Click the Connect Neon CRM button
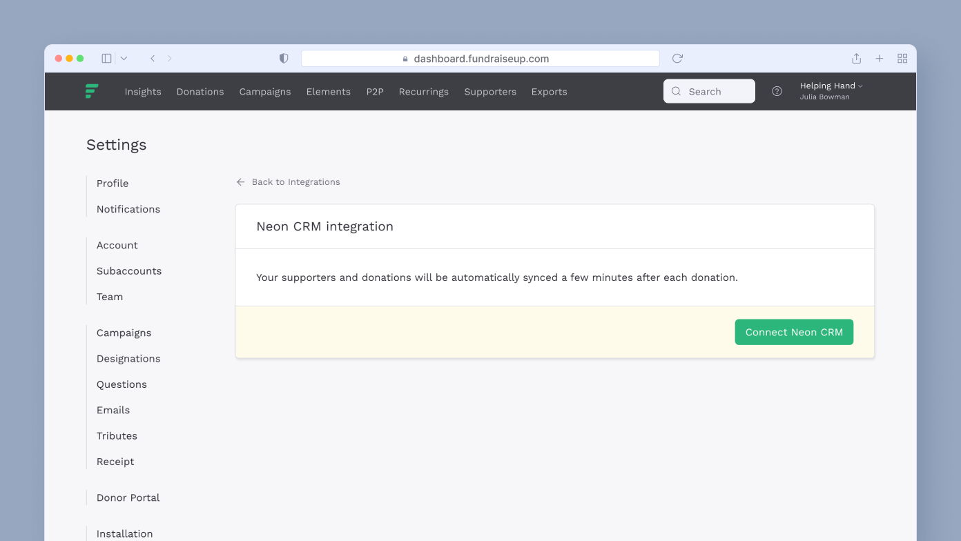This screenshot has height=541, width=961. tap(794, 332)
